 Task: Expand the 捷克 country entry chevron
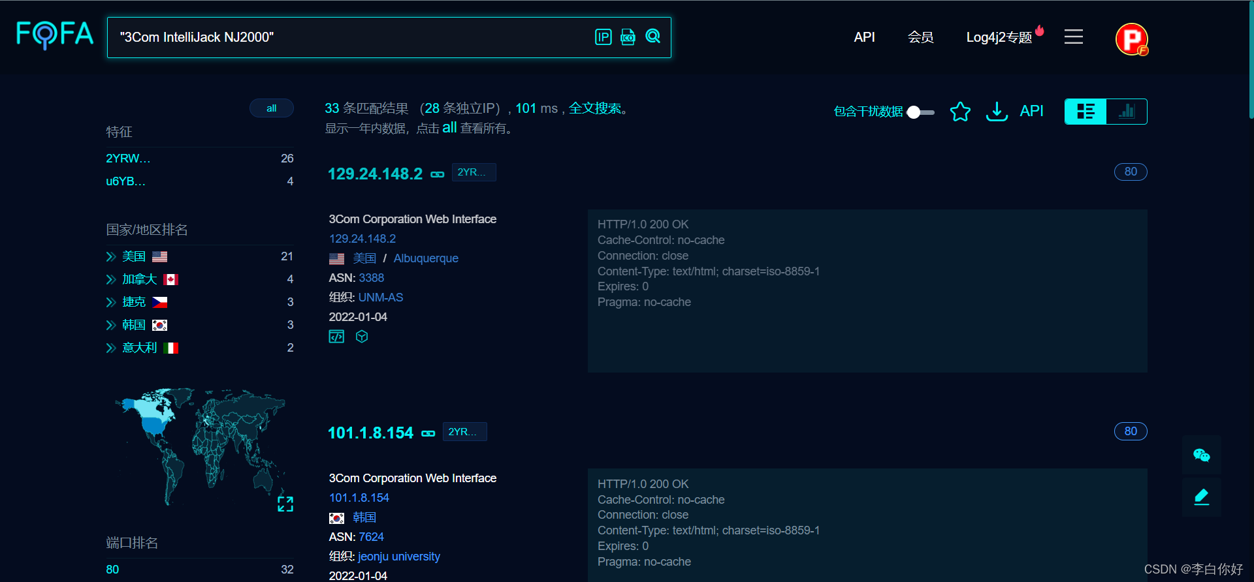coord(111,303)
